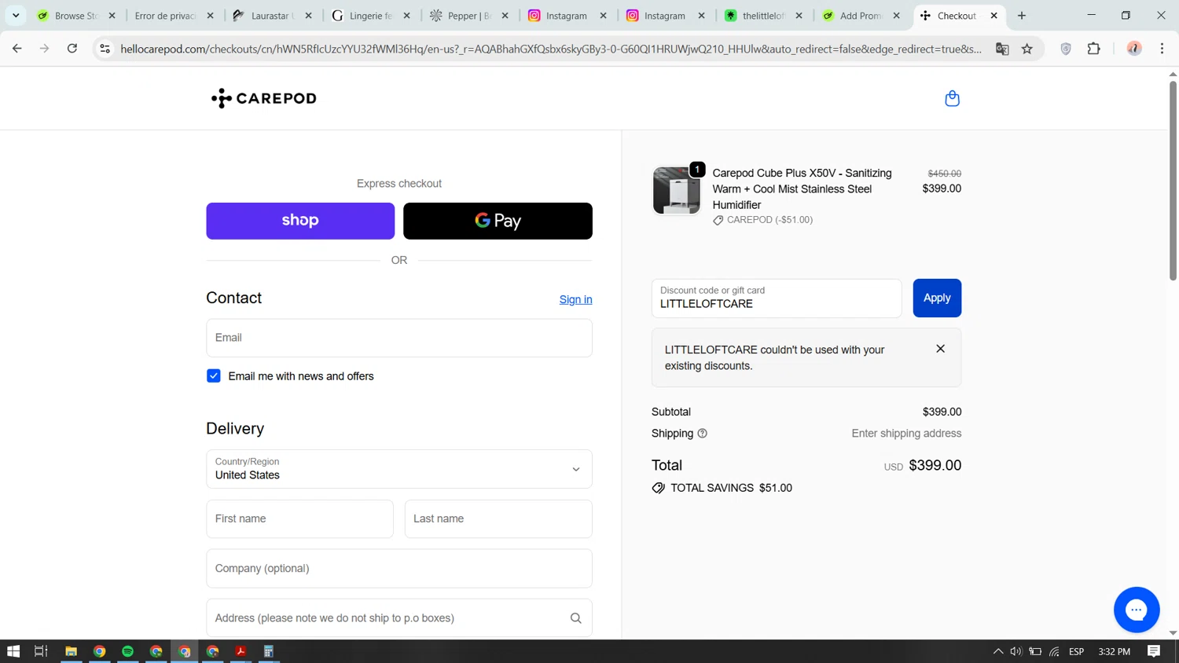
Task: Open the browser extensions puzzle icon
Action: (1093, 49)
